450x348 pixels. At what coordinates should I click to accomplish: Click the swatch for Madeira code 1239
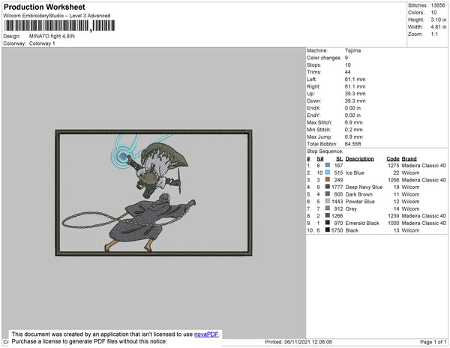[x=328, y=215]
